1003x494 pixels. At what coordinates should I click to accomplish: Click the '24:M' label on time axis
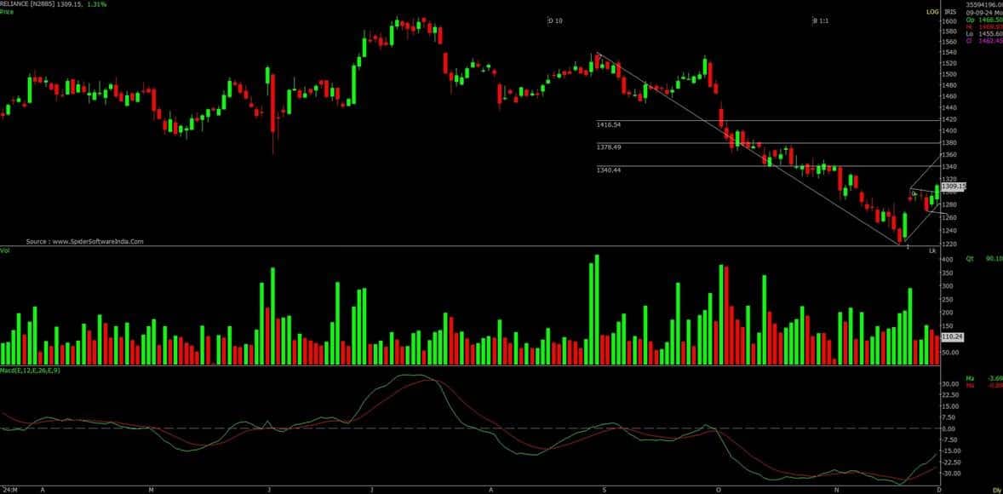(10, 490)
